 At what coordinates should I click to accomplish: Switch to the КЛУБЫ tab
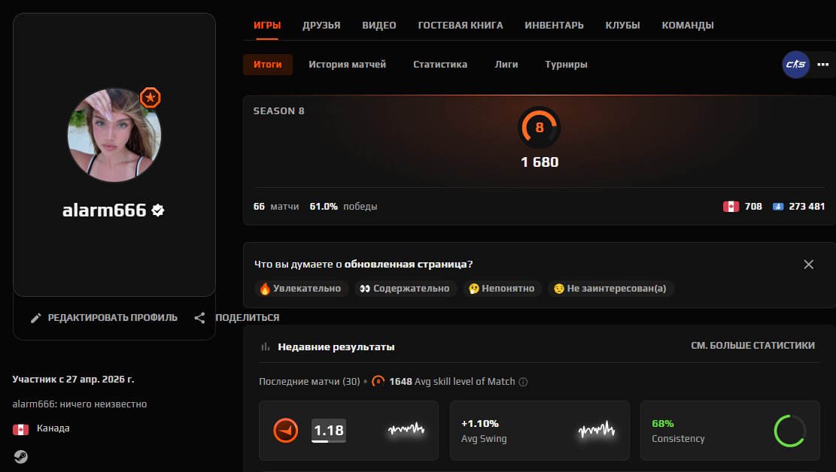point(622,25)
